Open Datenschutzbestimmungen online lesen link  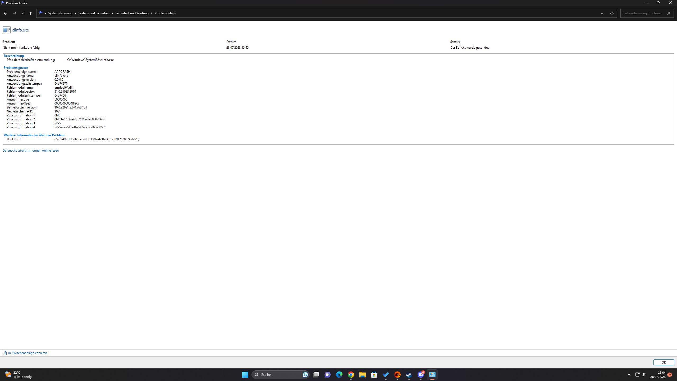pos(31,151)
